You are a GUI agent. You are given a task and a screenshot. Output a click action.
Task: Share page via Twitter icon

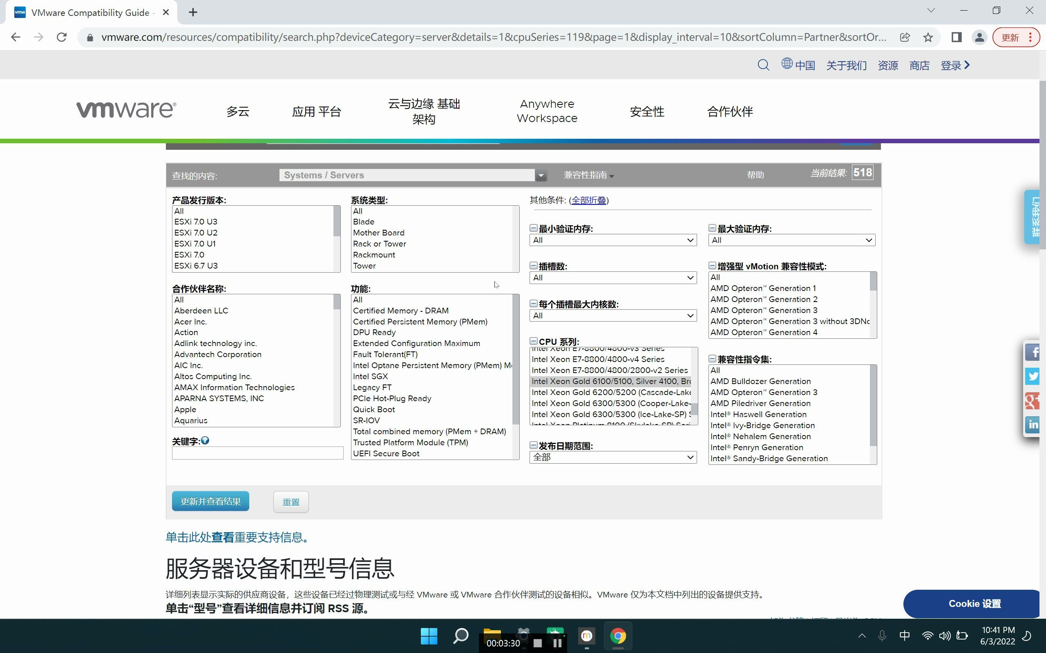tap(1033, 376)
